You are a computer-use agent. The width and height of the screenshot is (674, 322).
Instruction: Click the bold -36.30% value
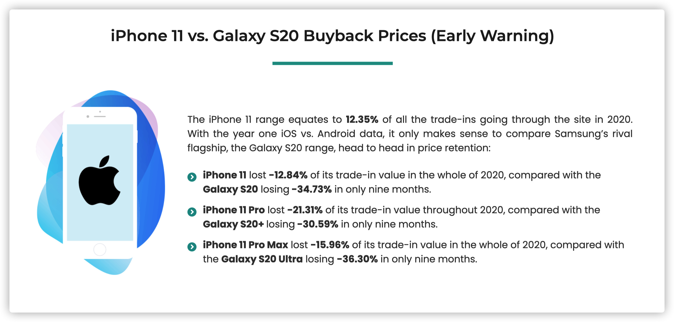(x=357, y=259)
